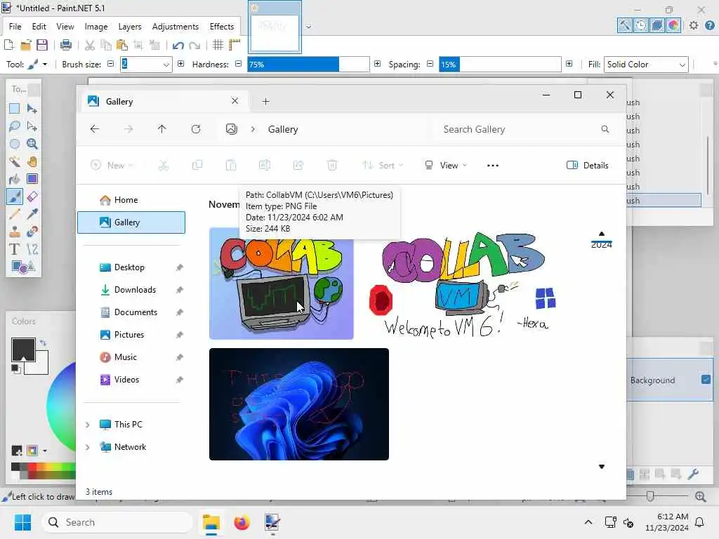Image resolution: width=719 pixels, height=539 pixels.
Task: Undo the last action in Paint.NET
Action: [x=178, y=45]
